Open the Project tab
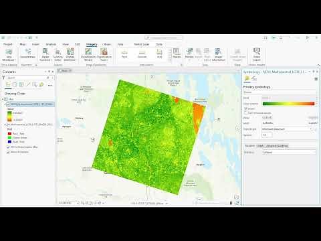The image size is (321, 241). pyautogui.click(x=8, y=44)
